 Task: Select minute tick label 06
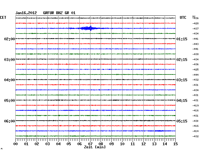coord(79,144)
